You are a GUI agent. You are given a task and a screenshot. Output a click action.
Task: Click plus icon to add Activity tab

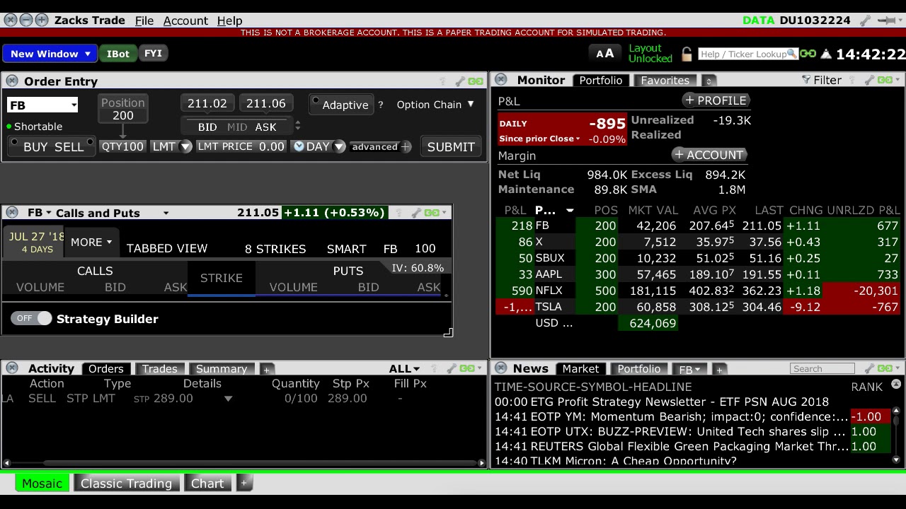click(266, 370)
